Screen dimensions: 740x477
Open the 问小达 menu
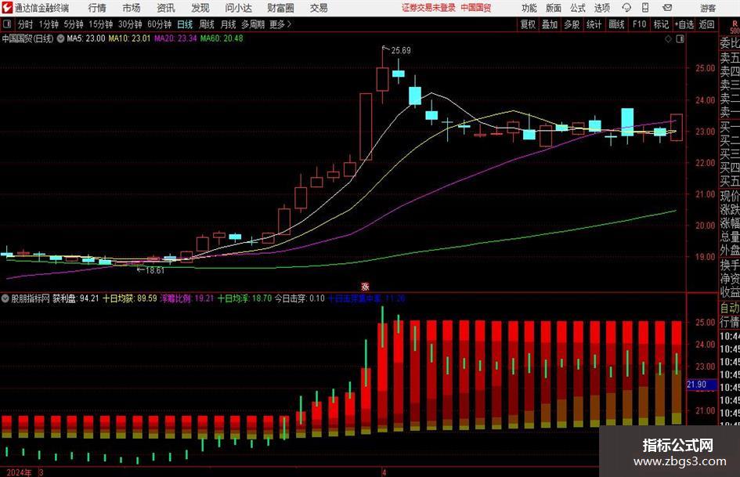pos(238,8)
